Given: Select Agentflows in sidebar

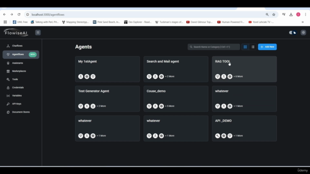Looking at the screenshot, I should [21, 55].
